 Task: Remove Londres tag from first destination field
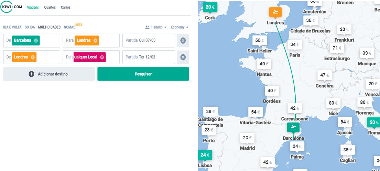coord(95,40)
